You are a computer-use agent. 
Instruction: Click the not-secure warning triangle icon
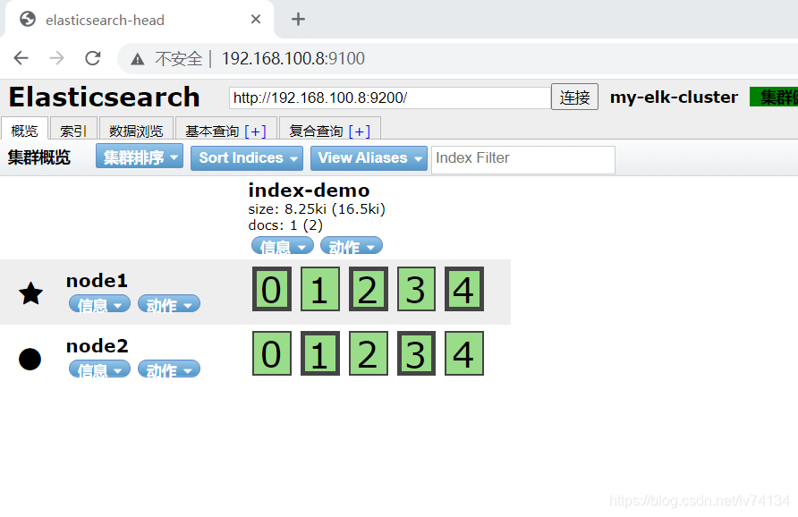coord(138,60)
